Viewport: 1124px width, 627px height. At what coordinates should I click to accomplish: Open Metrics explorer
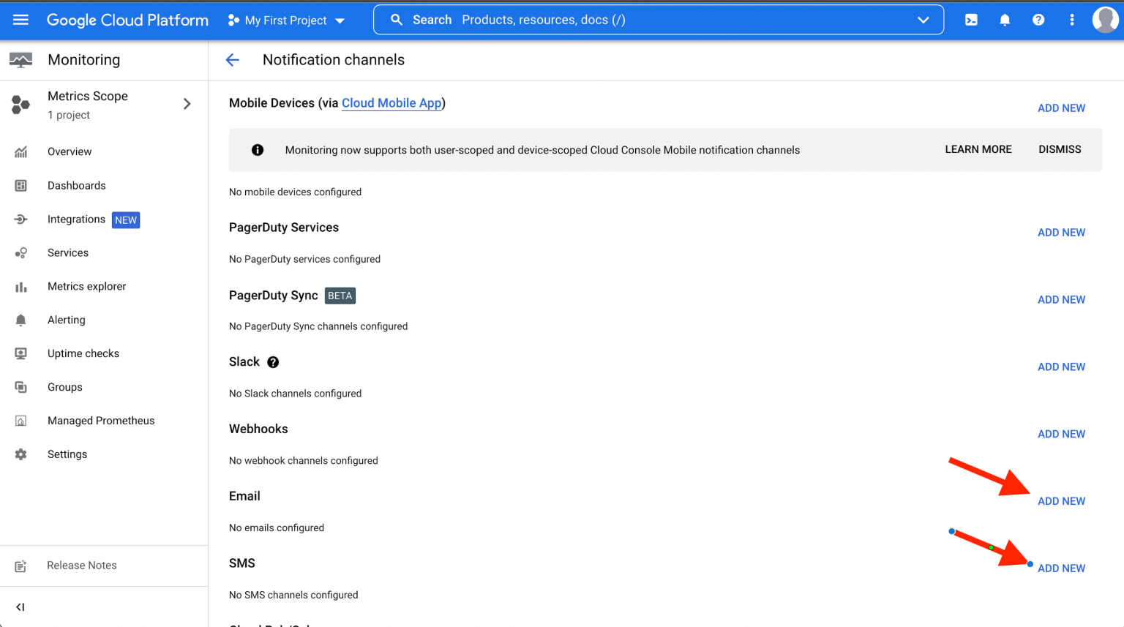(x=86, y=287)
